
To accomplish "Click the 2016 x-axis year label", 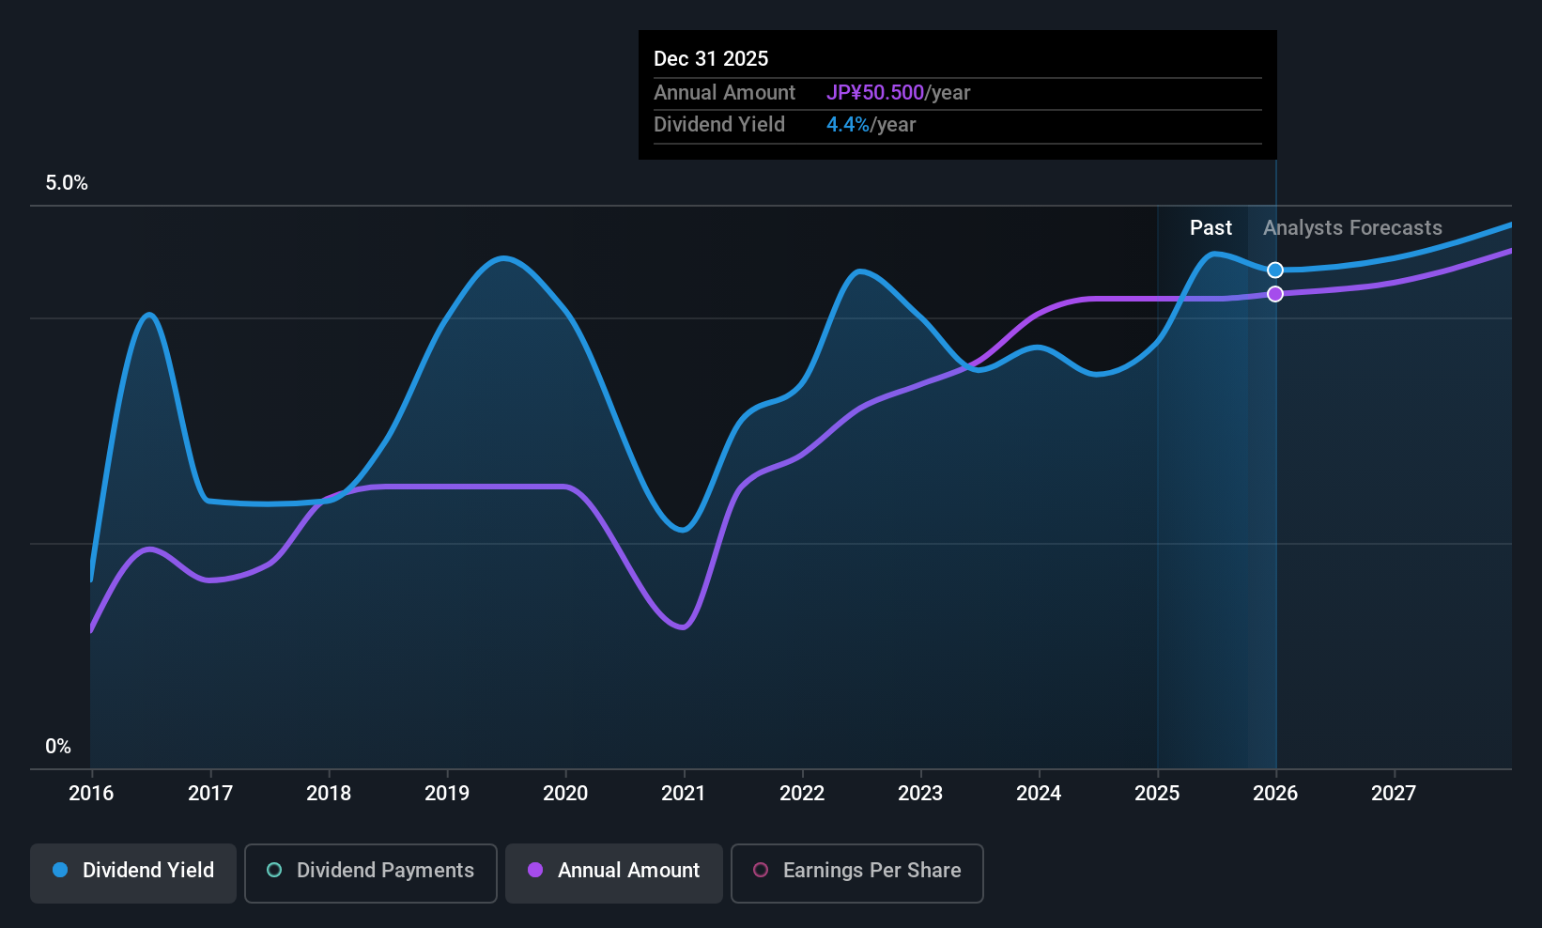I will point(91,793).
